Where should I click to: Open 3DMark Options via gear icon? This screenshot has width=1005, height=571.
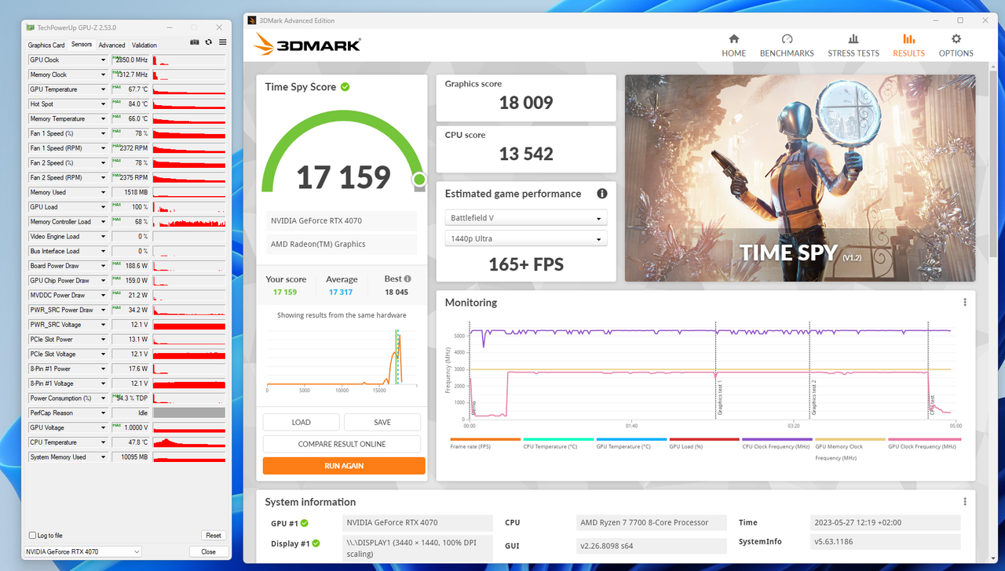[956, 44]
